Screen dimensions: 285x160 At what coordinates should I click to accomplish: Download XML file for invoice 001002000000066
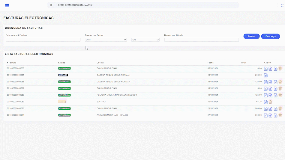click(x=270, y=82)
